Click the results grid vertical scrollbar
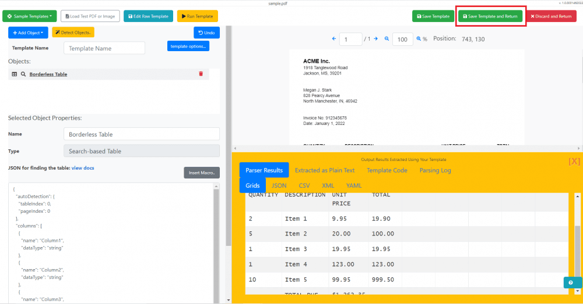Image resolution: width=583 pixels, height=304 pixels. pyautogui.click(x=577, y=244)
